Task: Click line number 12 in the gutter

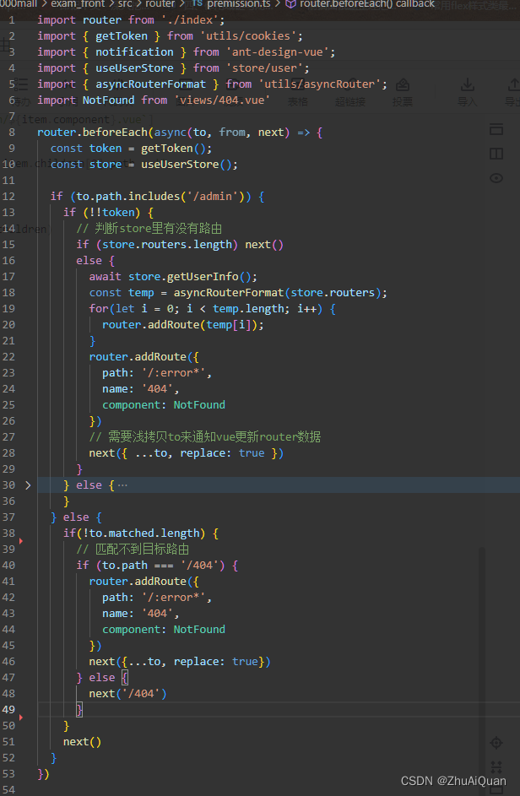Action: click(x=8, y=197)
